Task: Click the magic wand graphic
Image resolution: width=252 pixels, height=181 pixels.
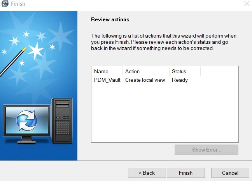Action: (x=12, y=61)
